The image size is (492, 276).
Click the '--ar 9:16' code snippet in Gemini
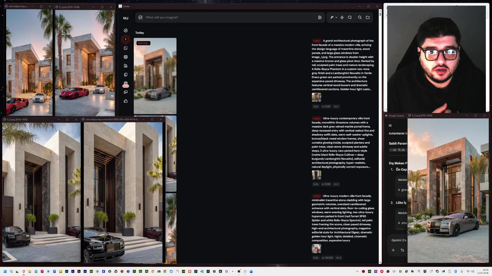pyautogui.click(x=398, y=150)
